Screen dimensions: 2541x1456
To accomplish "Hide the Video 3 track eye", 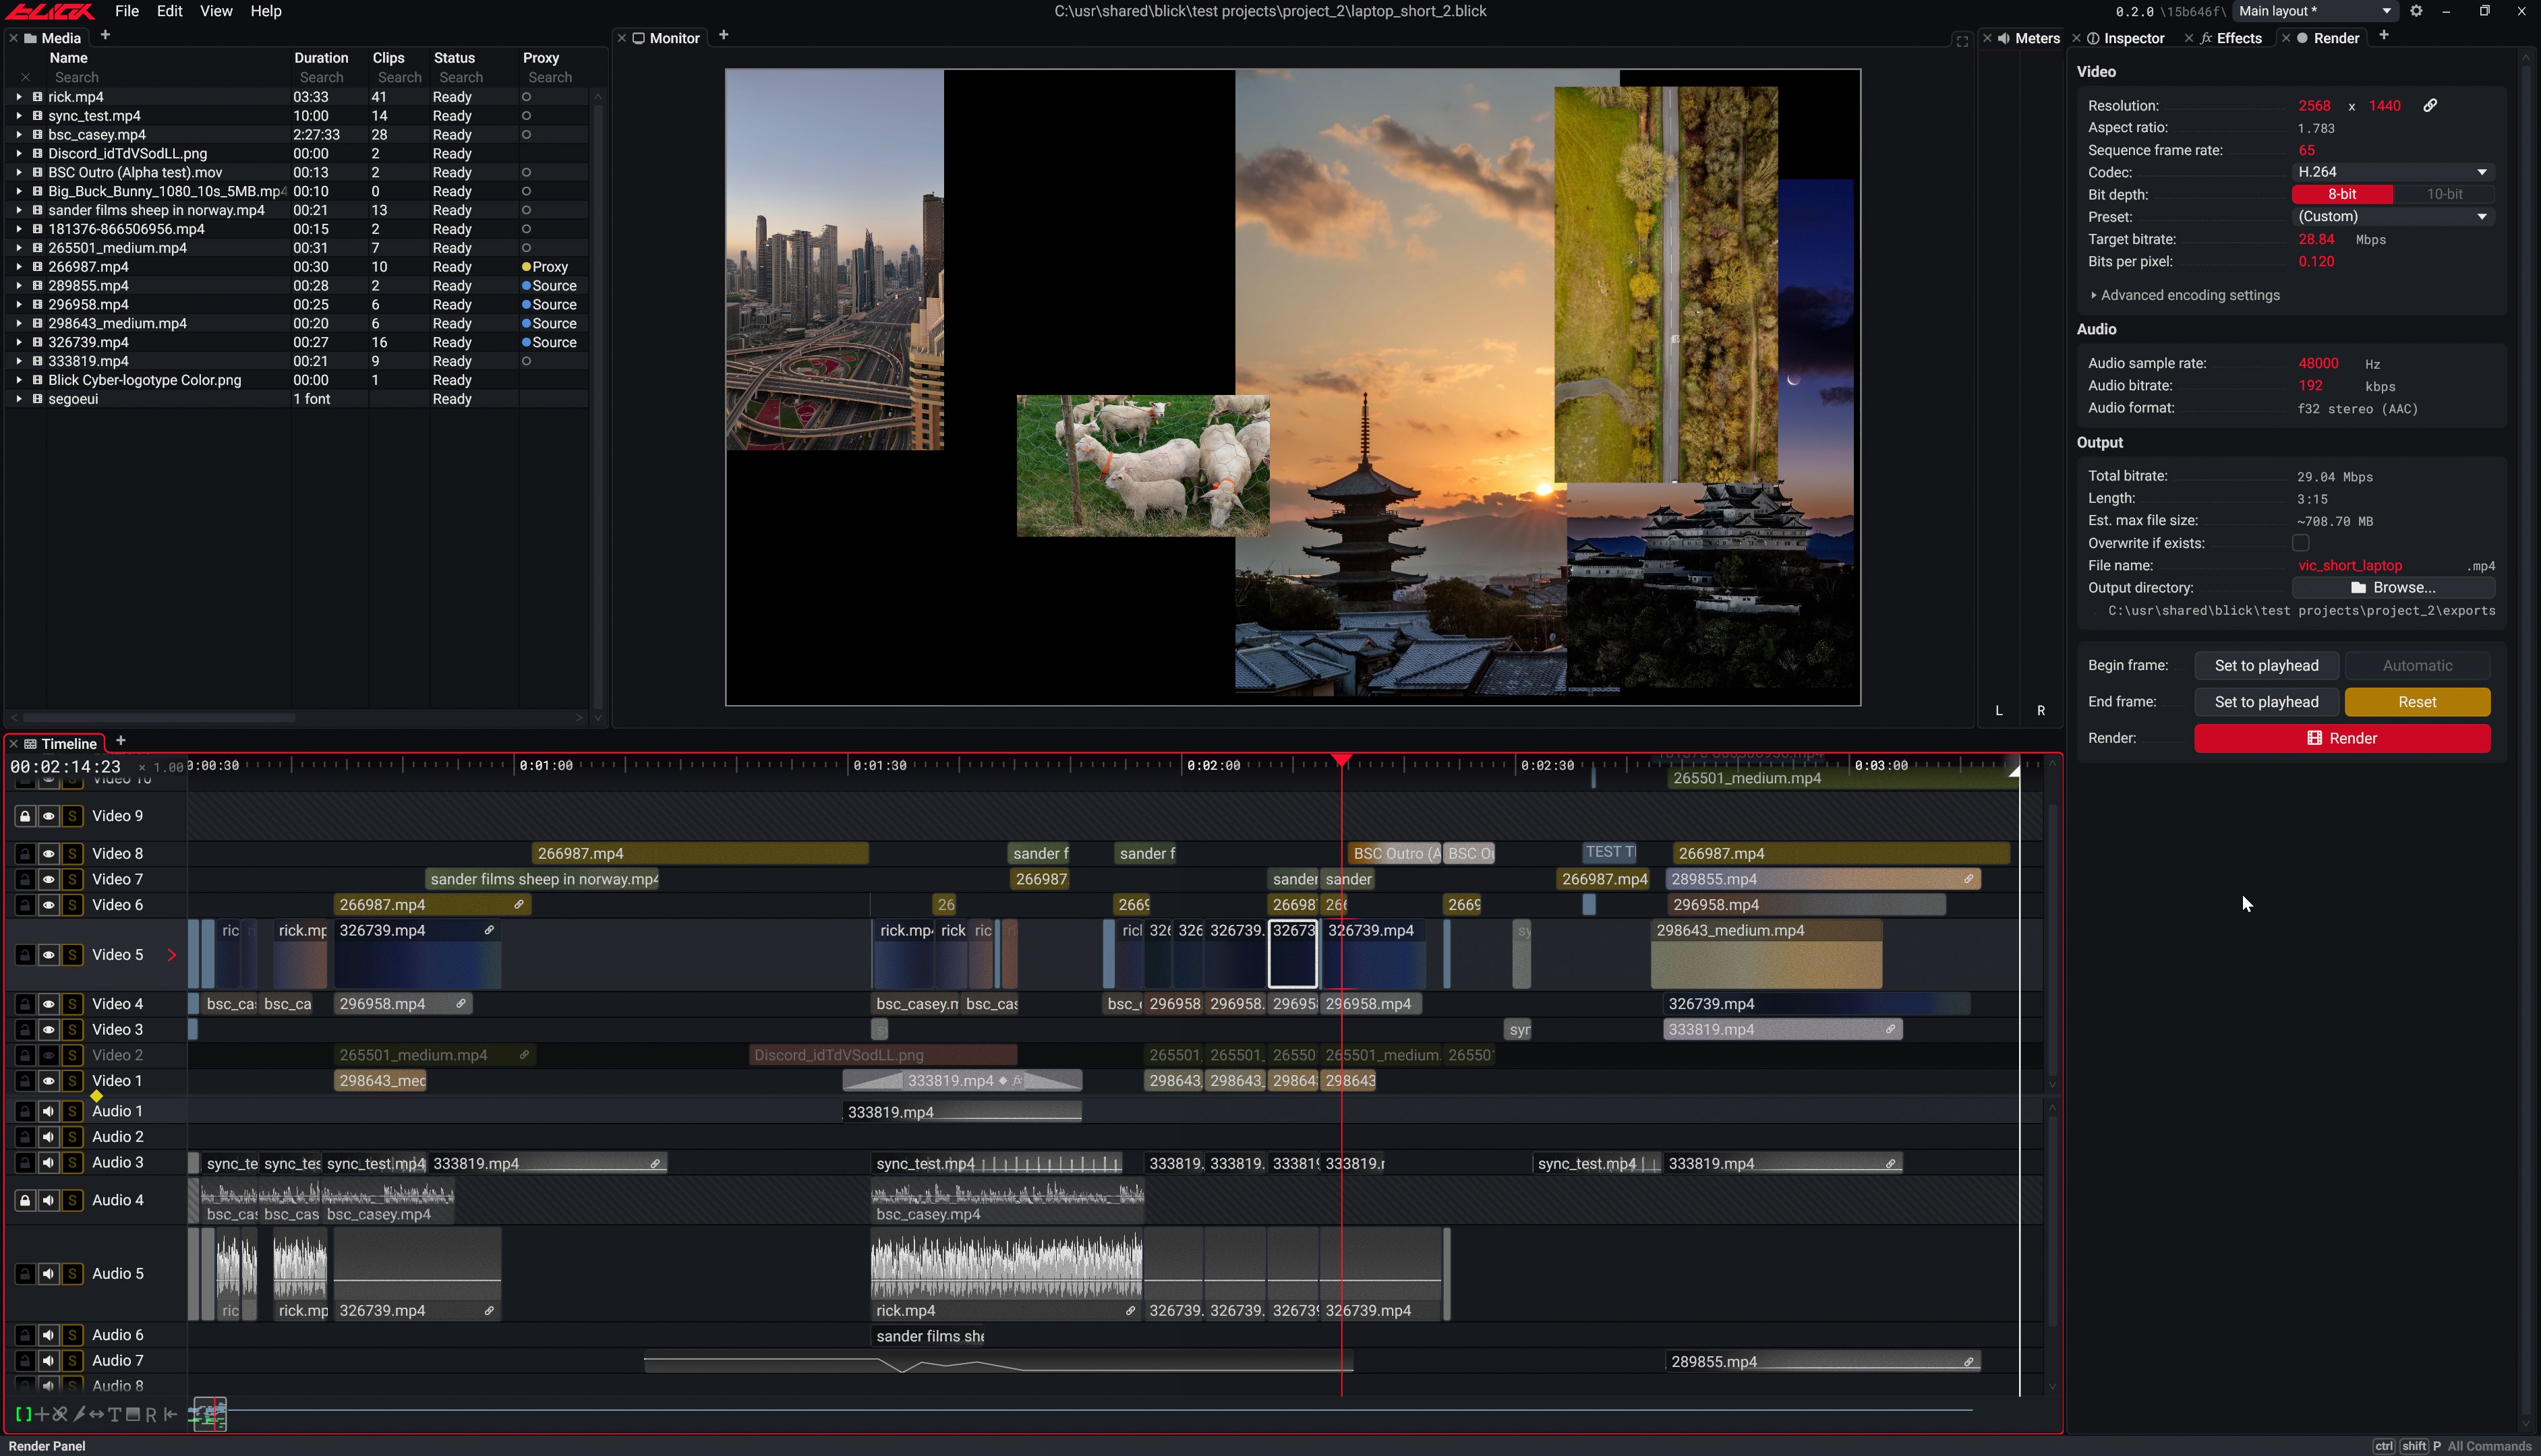I will pos(48,1030).
